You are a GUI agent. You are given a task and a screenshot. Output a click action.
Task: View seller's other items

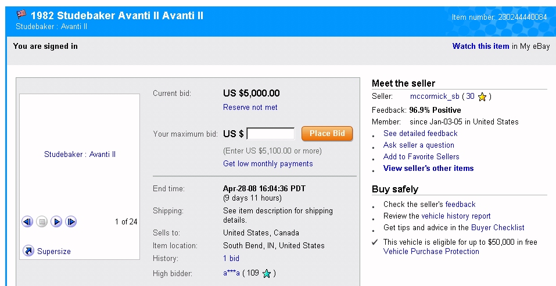pos(428,169)
